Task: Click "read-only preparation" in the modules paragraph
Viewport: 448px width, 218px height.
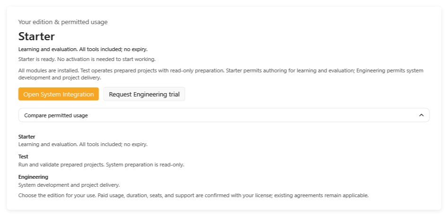Action: 197,70
